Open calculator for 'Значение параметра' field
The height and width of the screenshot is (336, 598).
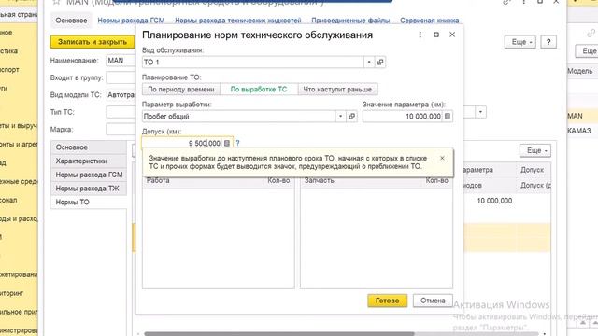[x=448, y=116]
